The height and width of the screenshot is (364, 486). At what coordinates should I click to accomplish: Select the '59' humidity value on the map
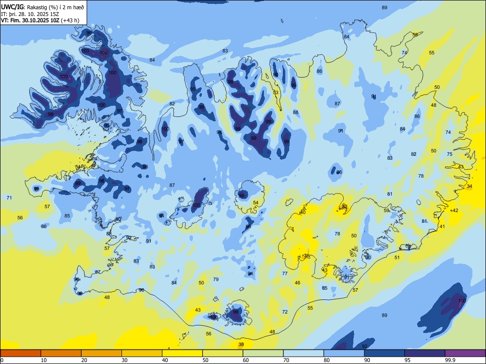point(386,211)
